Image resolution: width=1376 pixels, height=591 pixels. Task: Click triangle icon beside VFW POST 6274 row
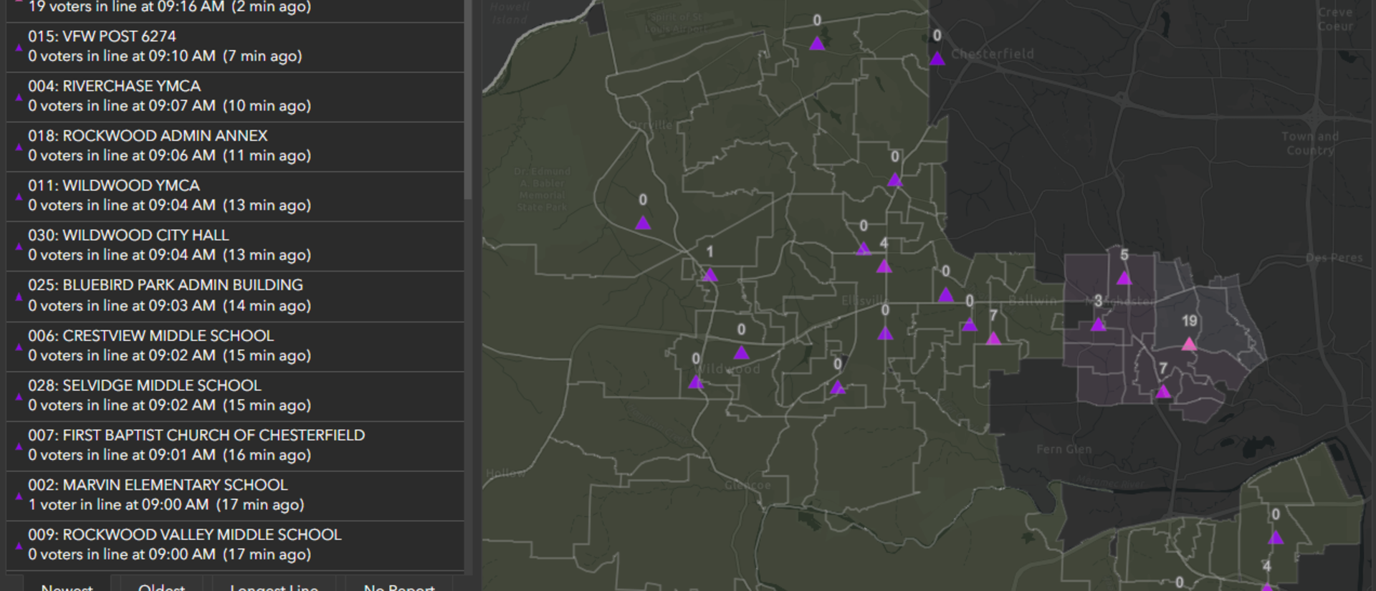click(19, 47)
